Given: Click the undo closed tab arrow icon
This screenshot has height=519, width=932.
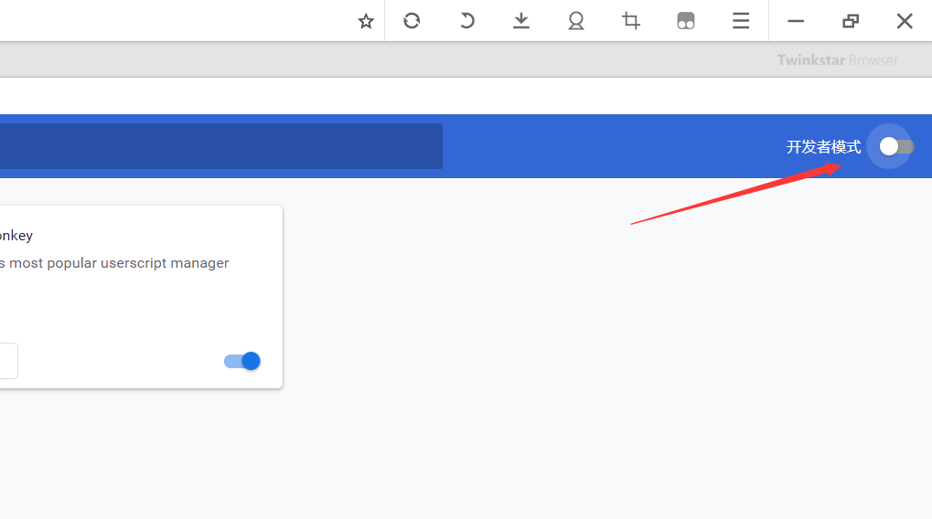Looking at the screenshot, I should 466,21.
